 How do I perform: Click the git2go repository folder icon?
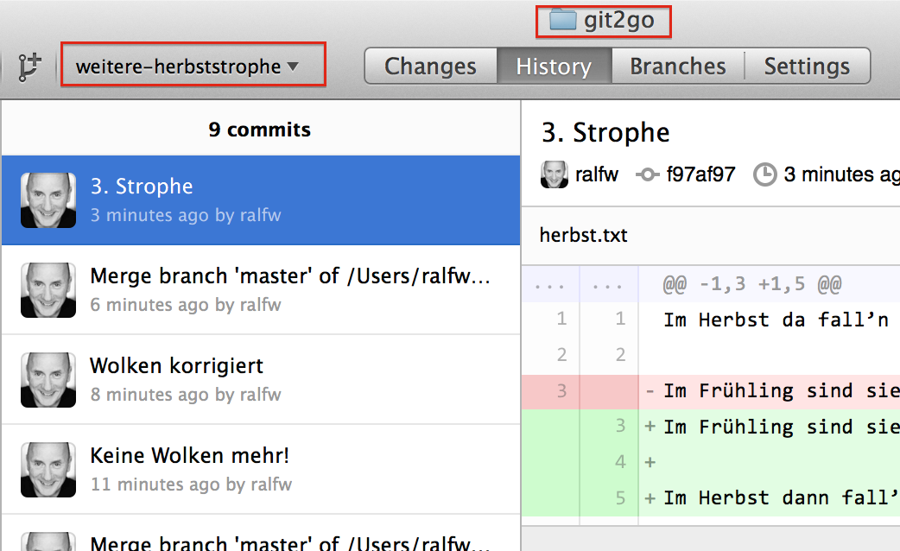[562, 20]
